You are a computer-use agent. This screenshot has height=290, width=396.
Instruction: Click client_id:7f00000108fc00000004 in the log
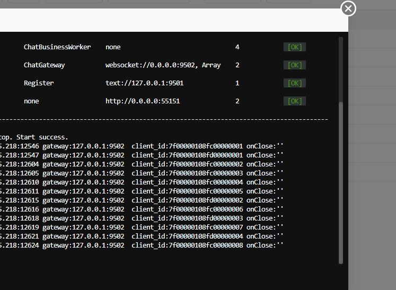click(x=187, y=182)
